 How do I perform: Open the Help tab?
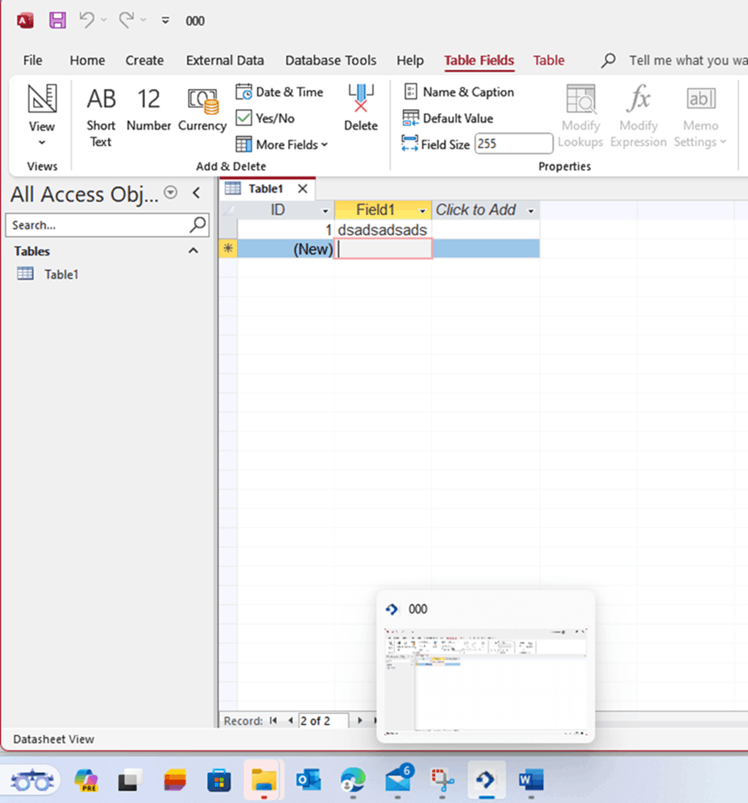pyautogui.click(x=410, y=61)
